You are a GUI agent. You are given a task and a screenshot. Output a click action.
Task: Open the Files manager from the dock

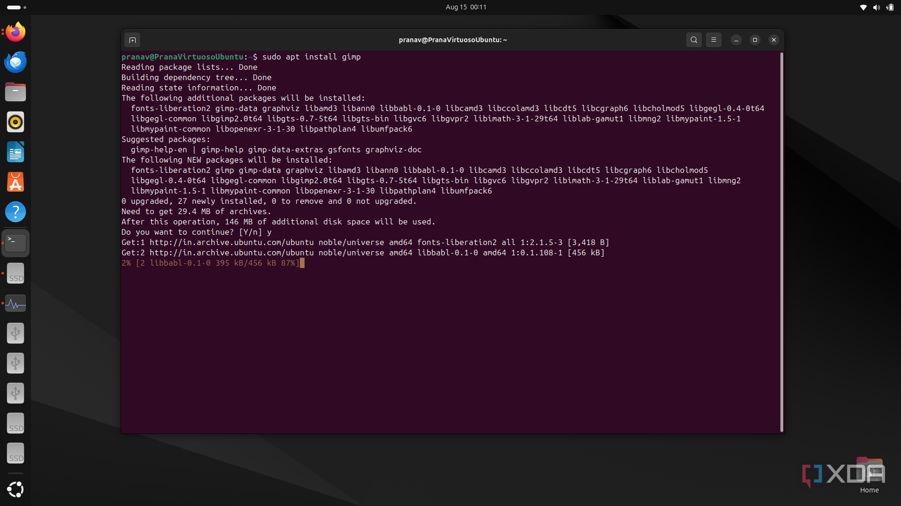15,92
